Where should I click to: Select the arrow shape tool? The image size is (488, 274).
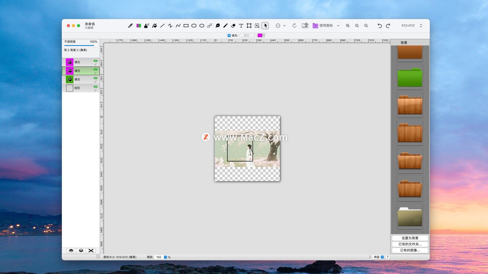[210, 26]
